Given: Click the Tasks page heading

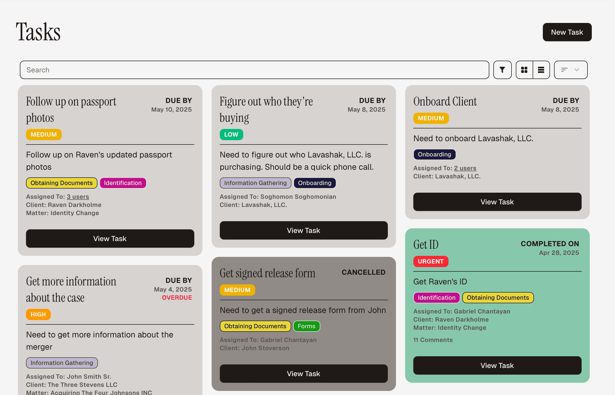Looking at the screenshot, I should pyautogui.click(x=38, y=32).
